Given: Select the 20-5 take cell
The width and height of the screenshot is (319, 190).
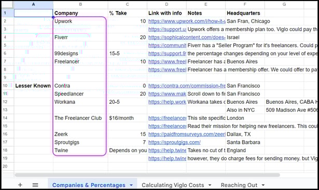Looking at the screenshot, I should [128, 102].
